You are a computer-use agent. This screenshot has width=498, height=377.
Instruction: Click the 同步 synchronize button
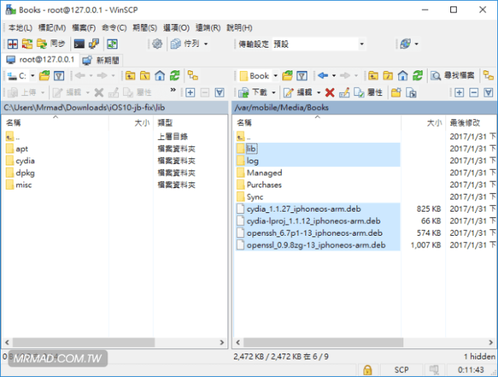tap(51, 44)
